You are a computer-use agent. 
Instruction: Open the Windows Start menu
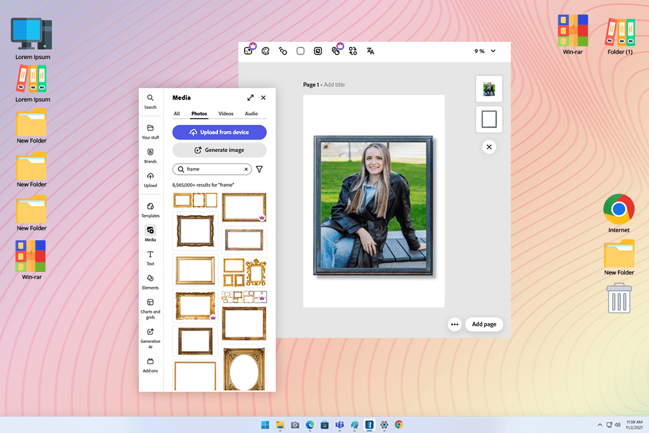(266, 425)
